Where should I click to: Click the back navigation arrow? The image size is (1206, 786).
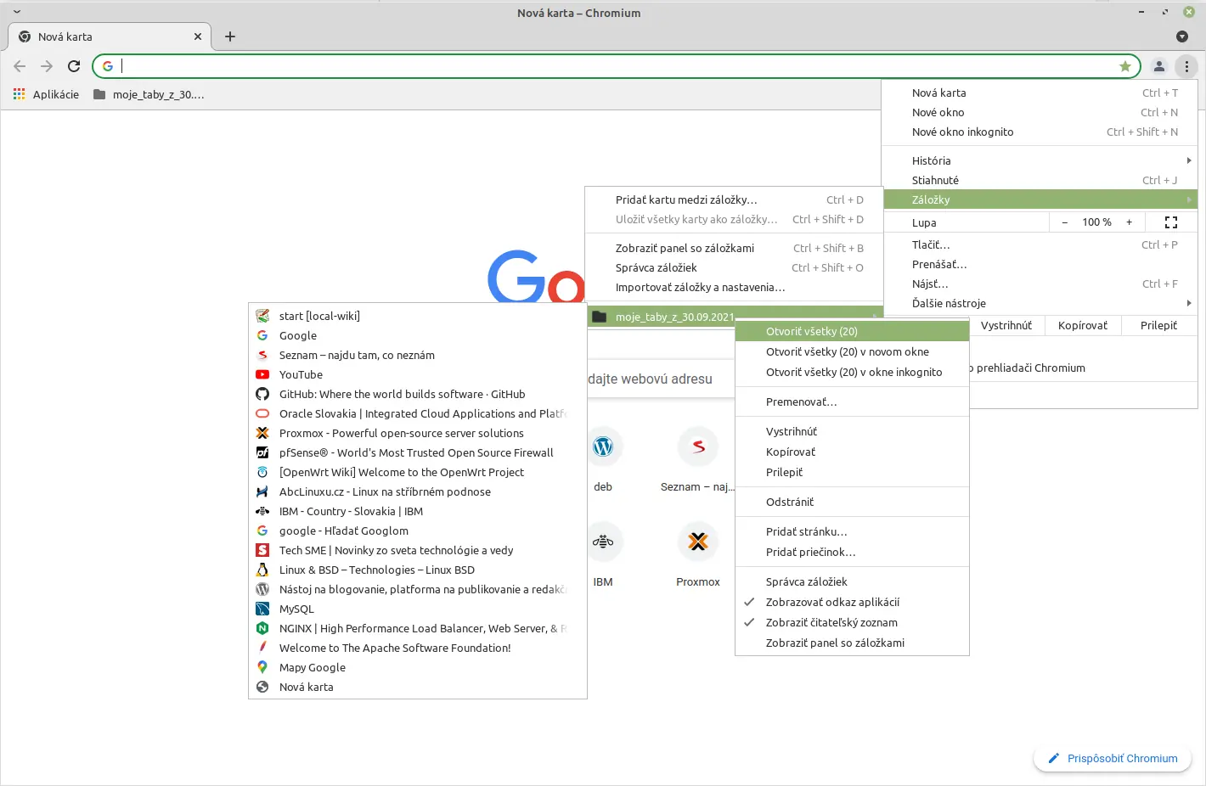tap(20, 66)
